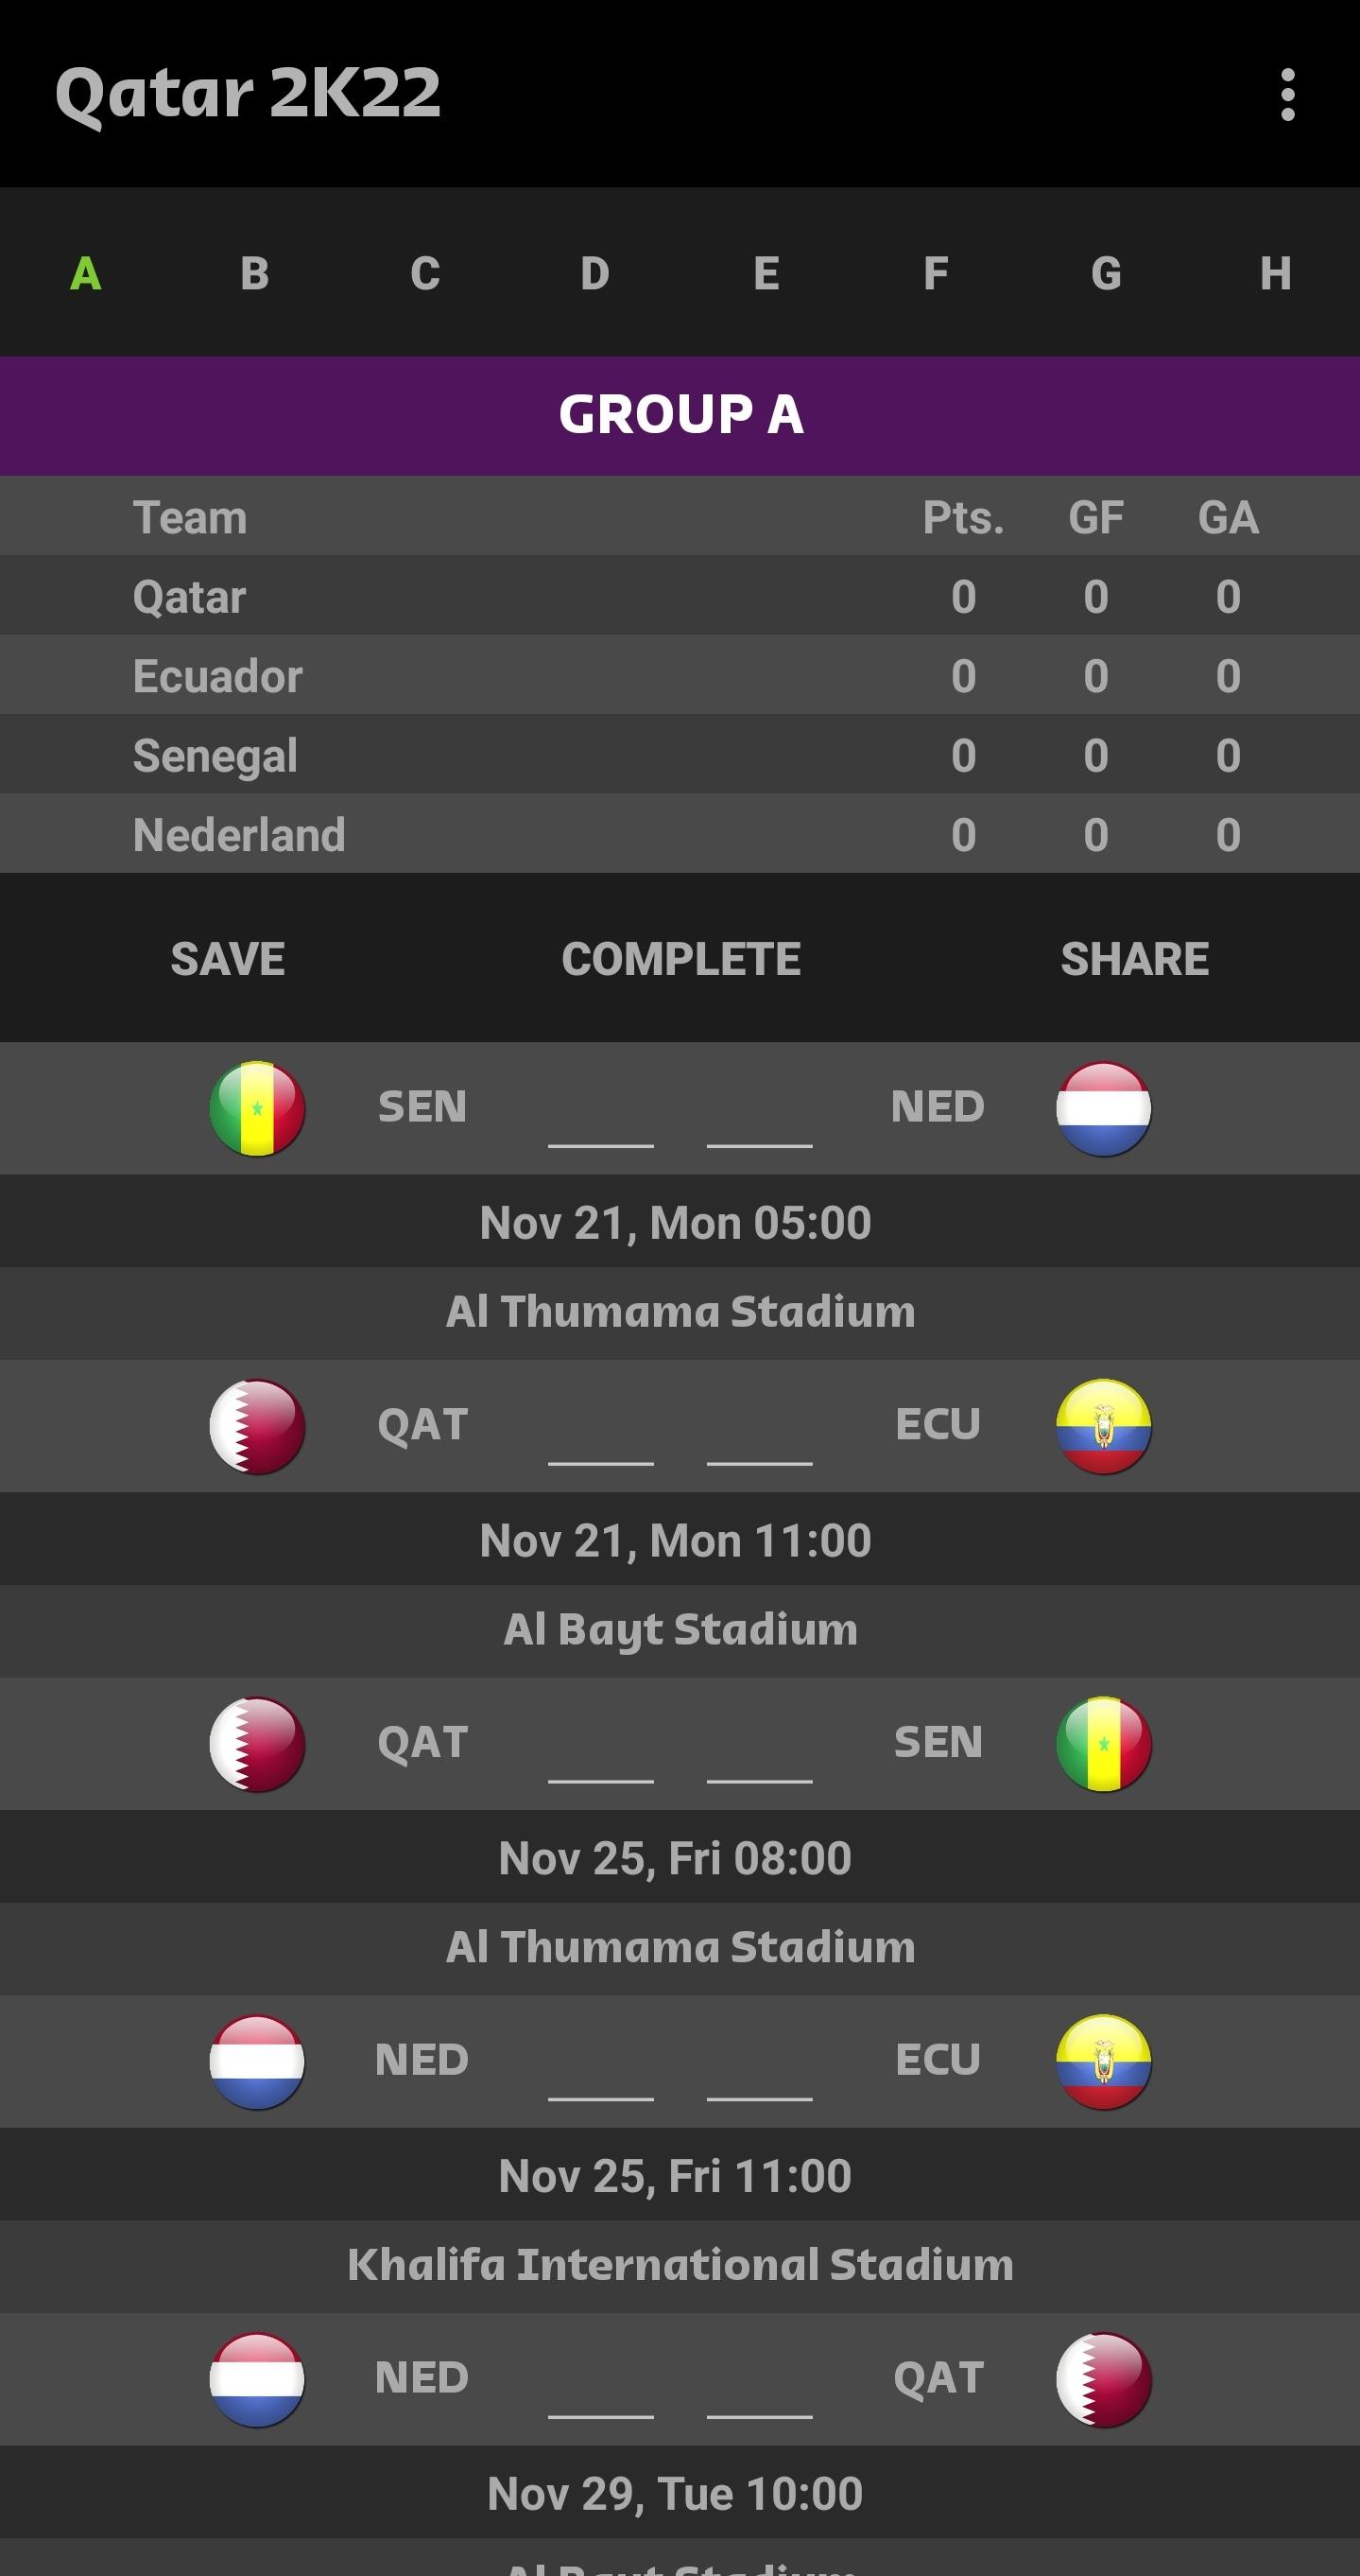Tap Senegal flag in QAT vs SEN match
Image resolution: width=1360 pixels, height=2576 pixels.
pos(1103,1744)
